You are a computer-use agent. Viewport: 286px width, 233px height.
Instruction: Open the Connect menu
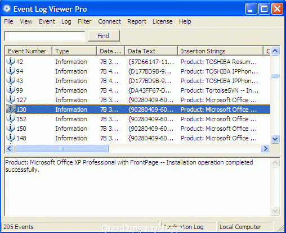click(x=109, y=21)
